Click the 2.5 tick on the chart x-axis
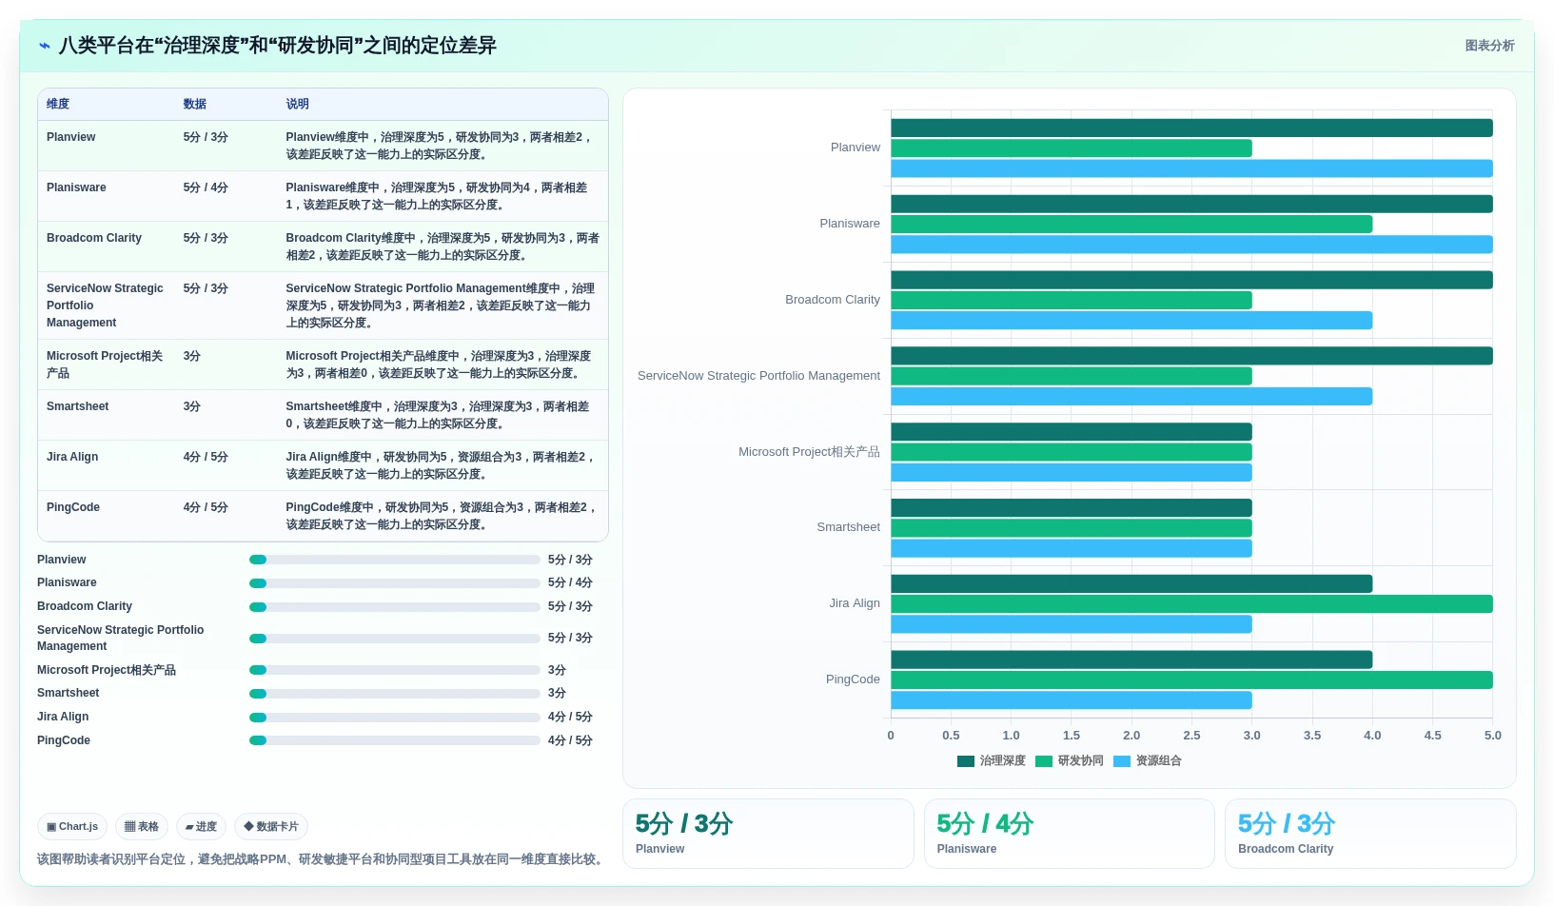Screen dimensions: 1554x906 [x=1191, y=736]
